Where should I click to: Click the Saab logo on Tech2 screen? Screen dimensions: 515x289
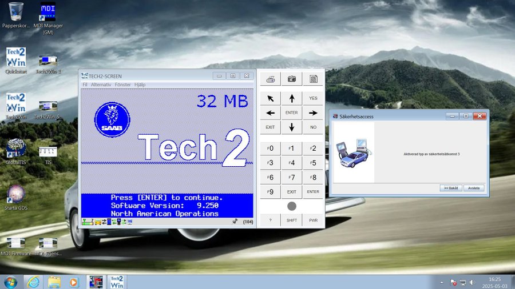(112, 119)
